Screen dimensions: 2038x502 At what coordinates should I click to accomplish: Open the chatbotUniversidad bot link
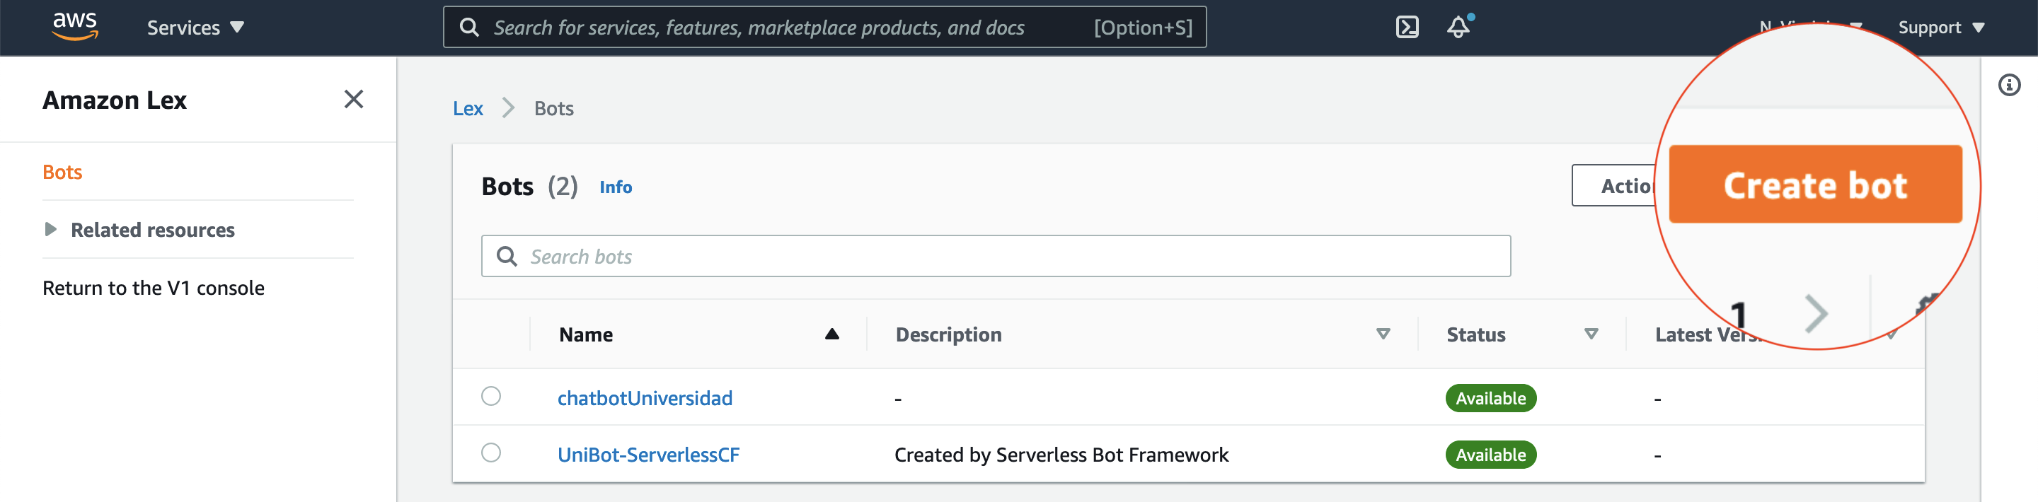click(645, 397)
